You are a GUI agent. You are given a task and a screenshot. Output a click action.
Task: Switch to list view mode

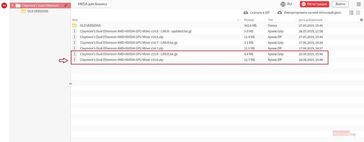pyautogui.click(x=351, y=13)
